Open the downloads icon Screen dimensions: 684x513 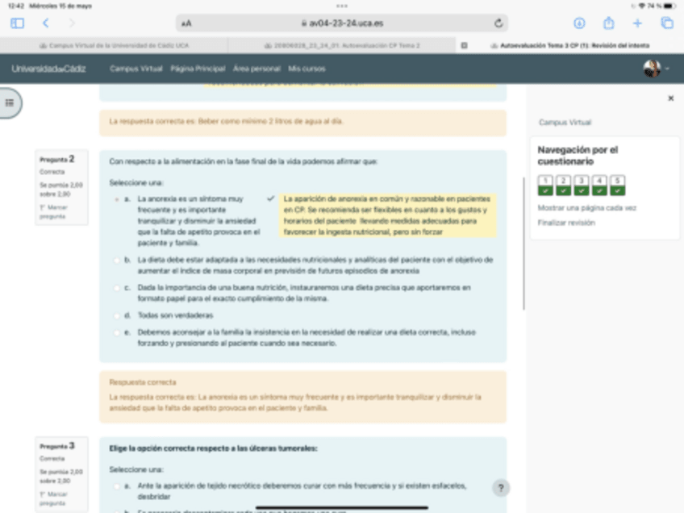579,23
